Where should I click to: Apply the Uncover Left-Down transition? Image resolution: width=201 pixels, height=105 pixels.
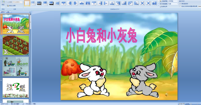pyautogui.click(x=118, y=3)
